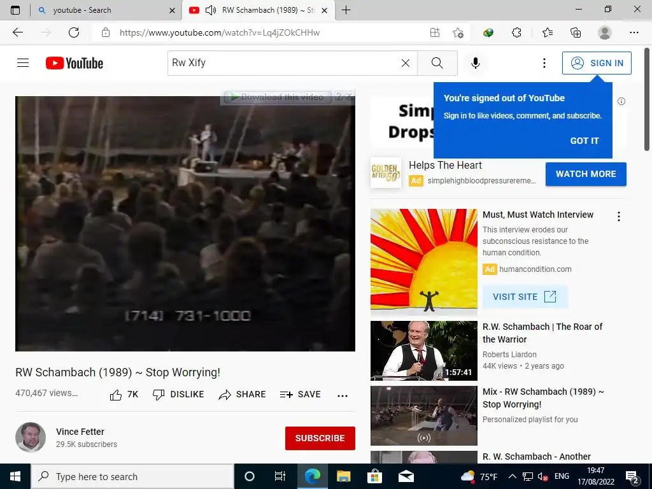Screen dimensions: 652x489
Task: Click VISIT SITE for humancondition.com
Action: [x=525, y=297]
